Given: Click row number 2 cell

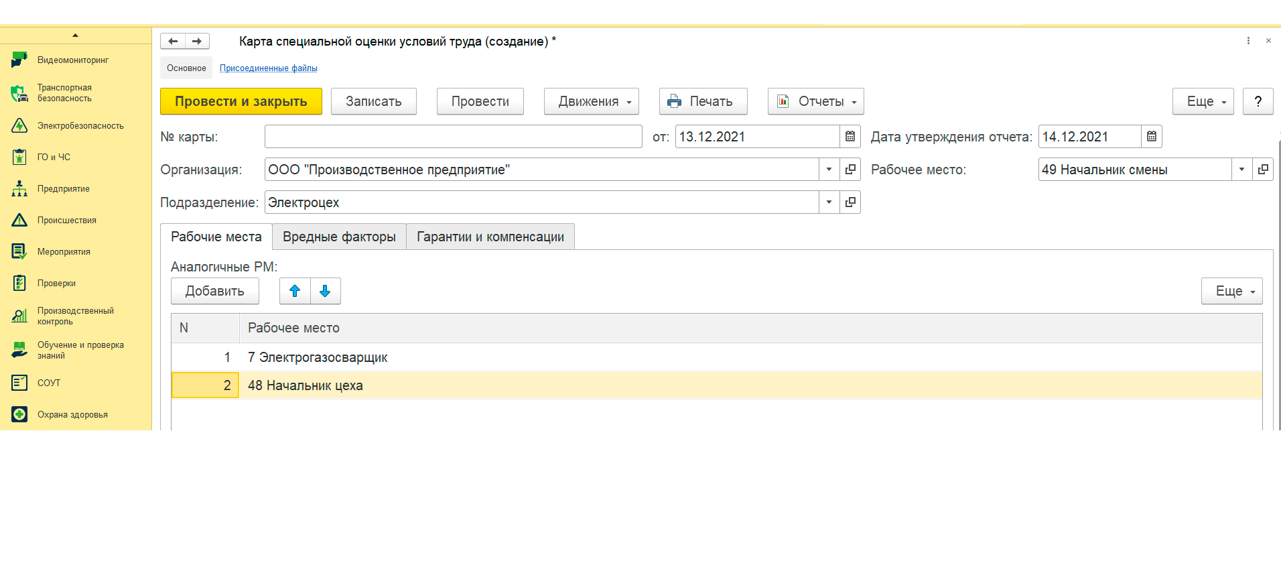Looking at the screenshot, I should tap(205, 385).
